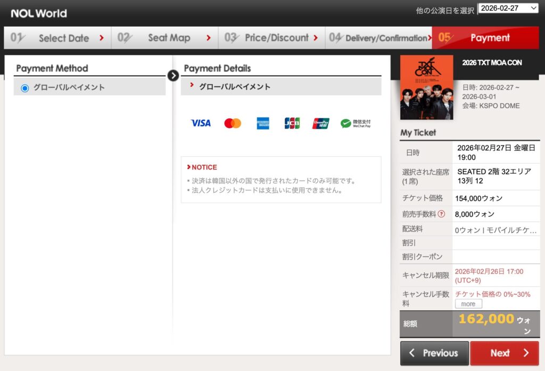Click the TXT MOA CON poster thumbnail

(x=426, y=87)
